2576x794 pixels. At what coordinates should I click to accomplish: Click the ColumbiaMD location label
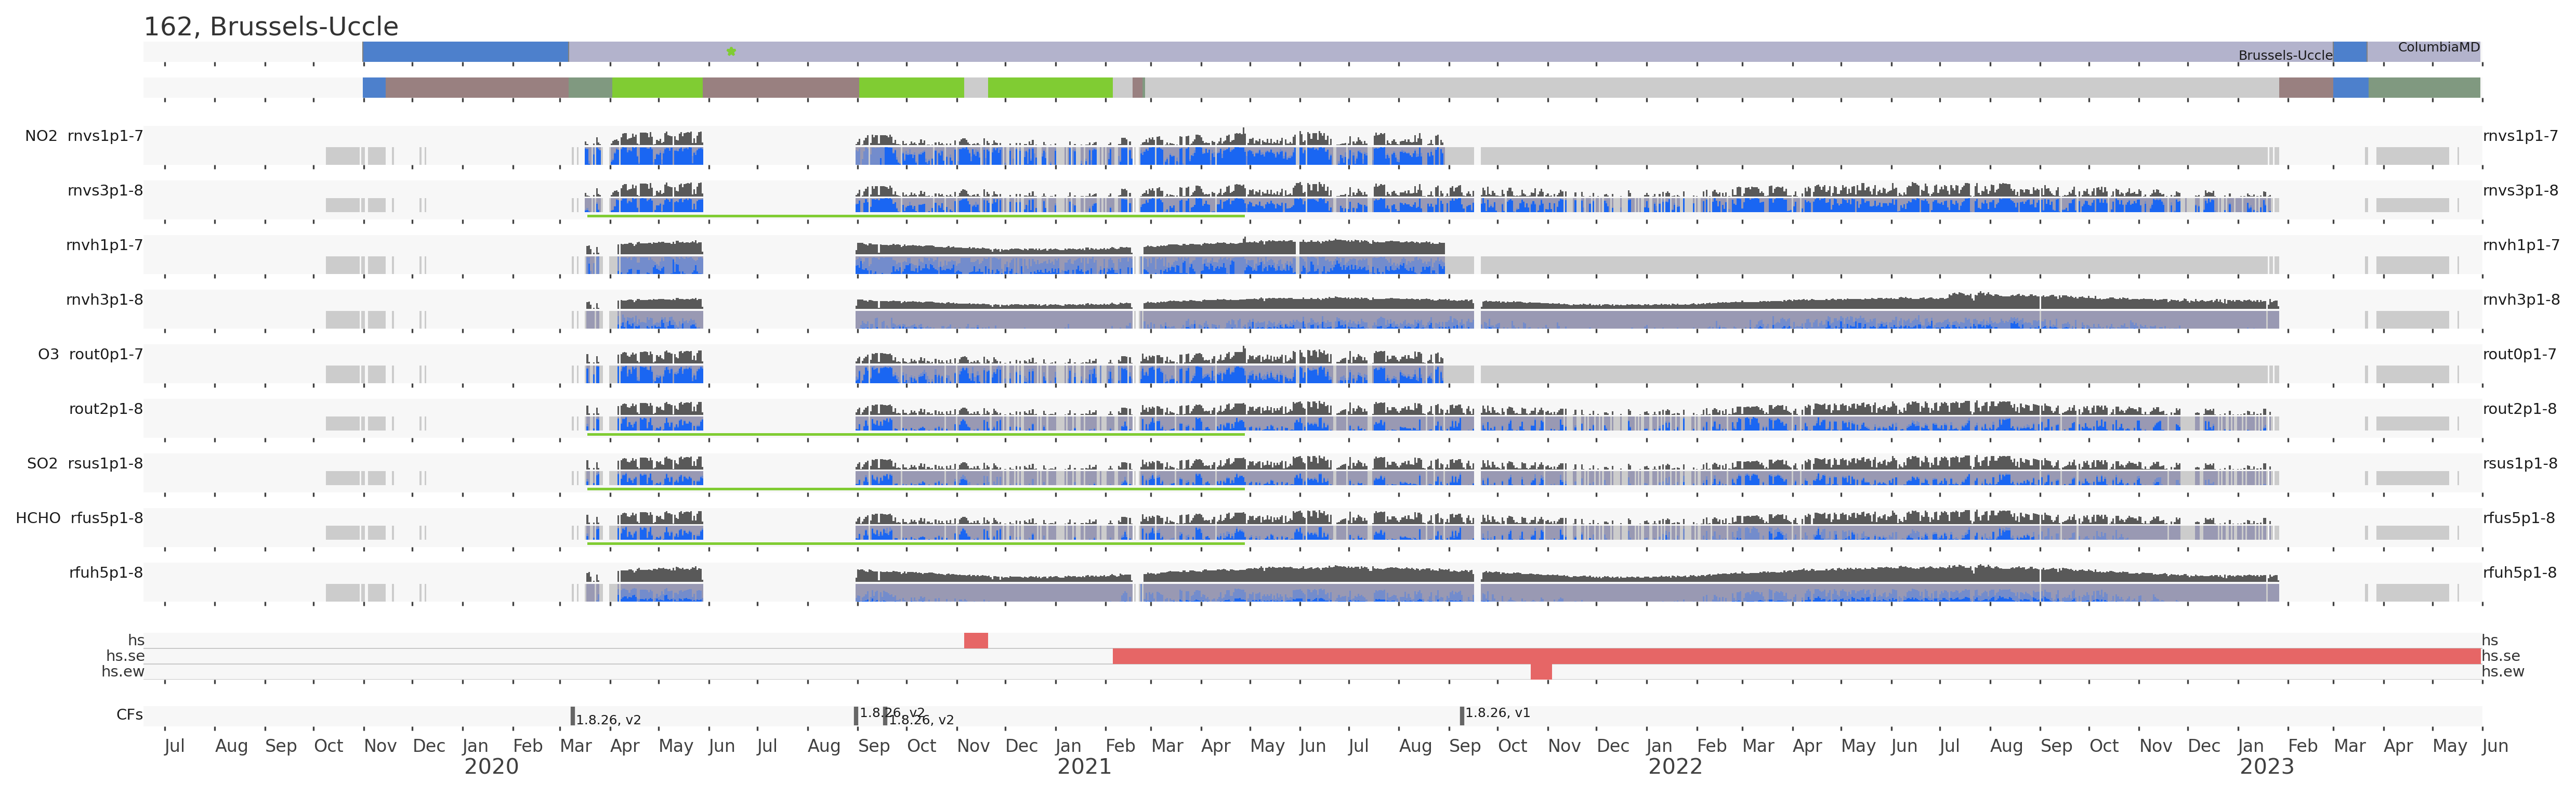[x=2438, y=47]
